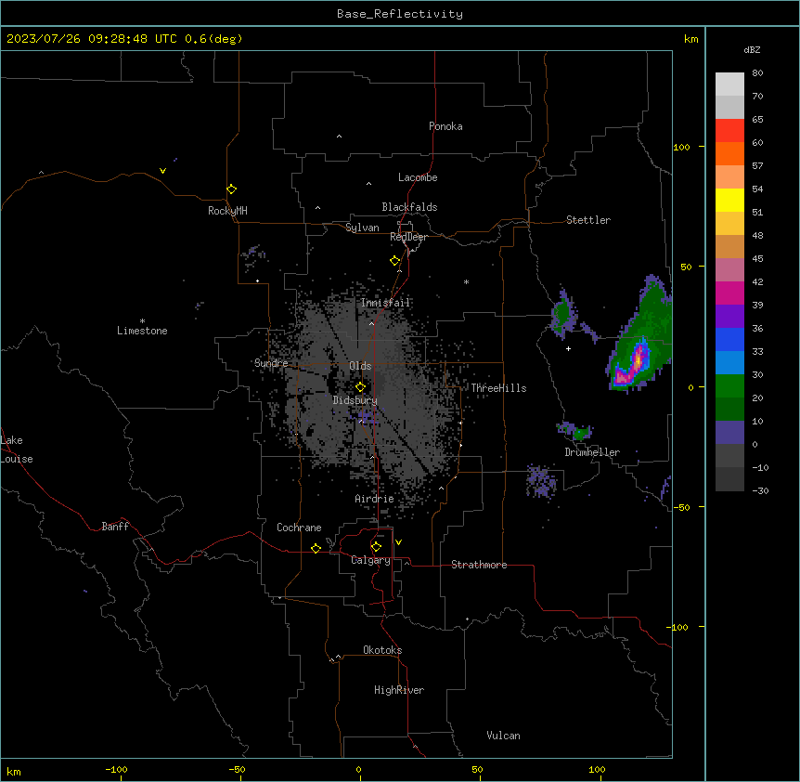Click the yellow V marker northwest of RockyMH

(x=162, y=171)
